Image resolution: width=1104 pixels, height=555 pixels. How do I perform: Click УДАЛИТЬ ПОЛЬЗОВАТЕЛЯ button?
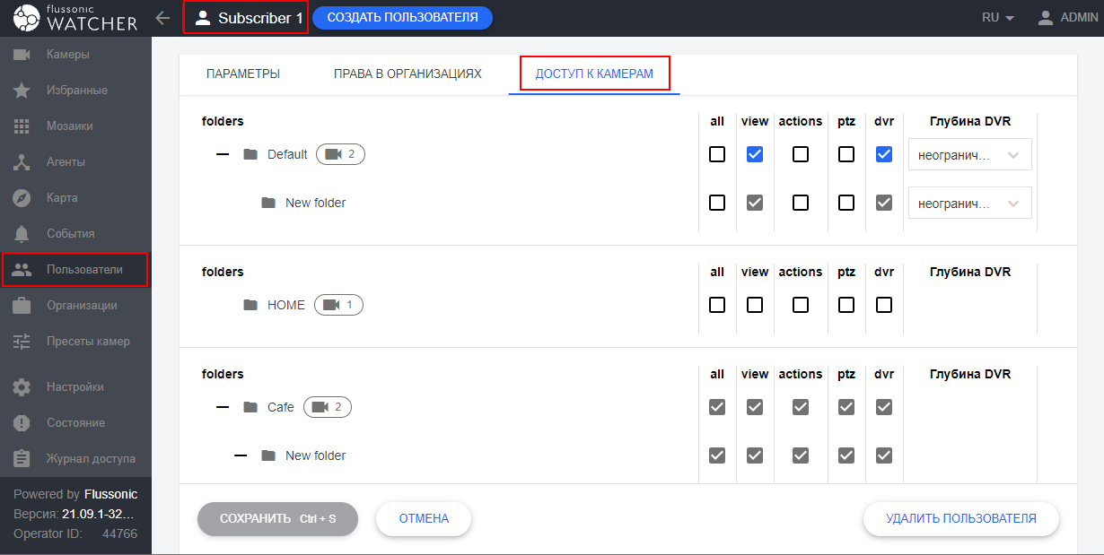point(960,518)
